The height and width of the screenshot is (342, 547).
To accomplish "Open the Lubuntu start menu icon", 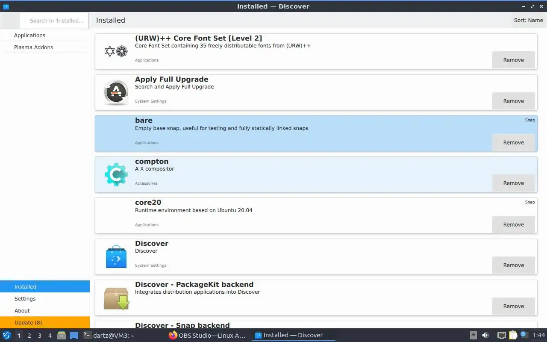I will [7, 335].
